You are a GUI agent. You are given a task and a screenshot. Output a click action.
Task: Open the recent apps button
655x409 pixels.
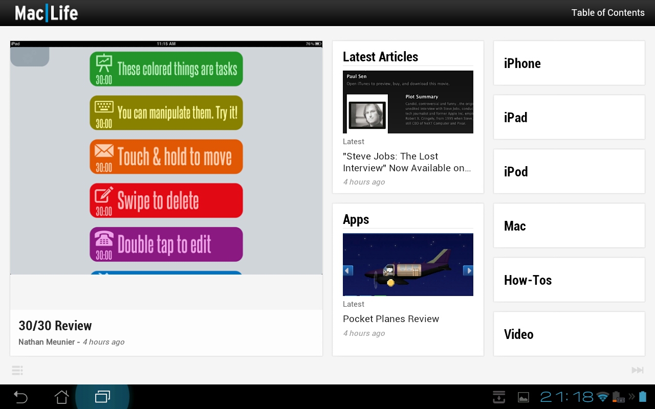pyautogui.click(x=102, y=397)
